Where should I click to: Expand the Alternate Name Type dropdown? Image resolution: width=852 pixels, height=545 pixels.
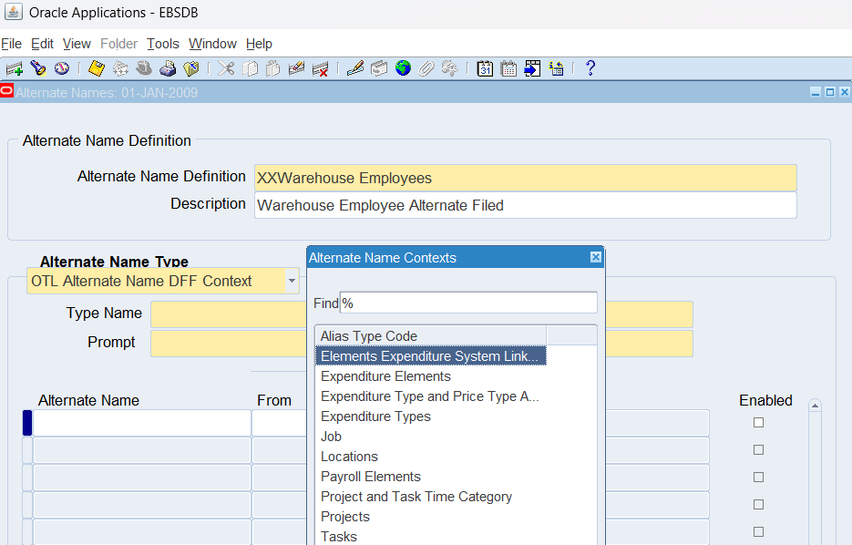click(x=292, y=281)
